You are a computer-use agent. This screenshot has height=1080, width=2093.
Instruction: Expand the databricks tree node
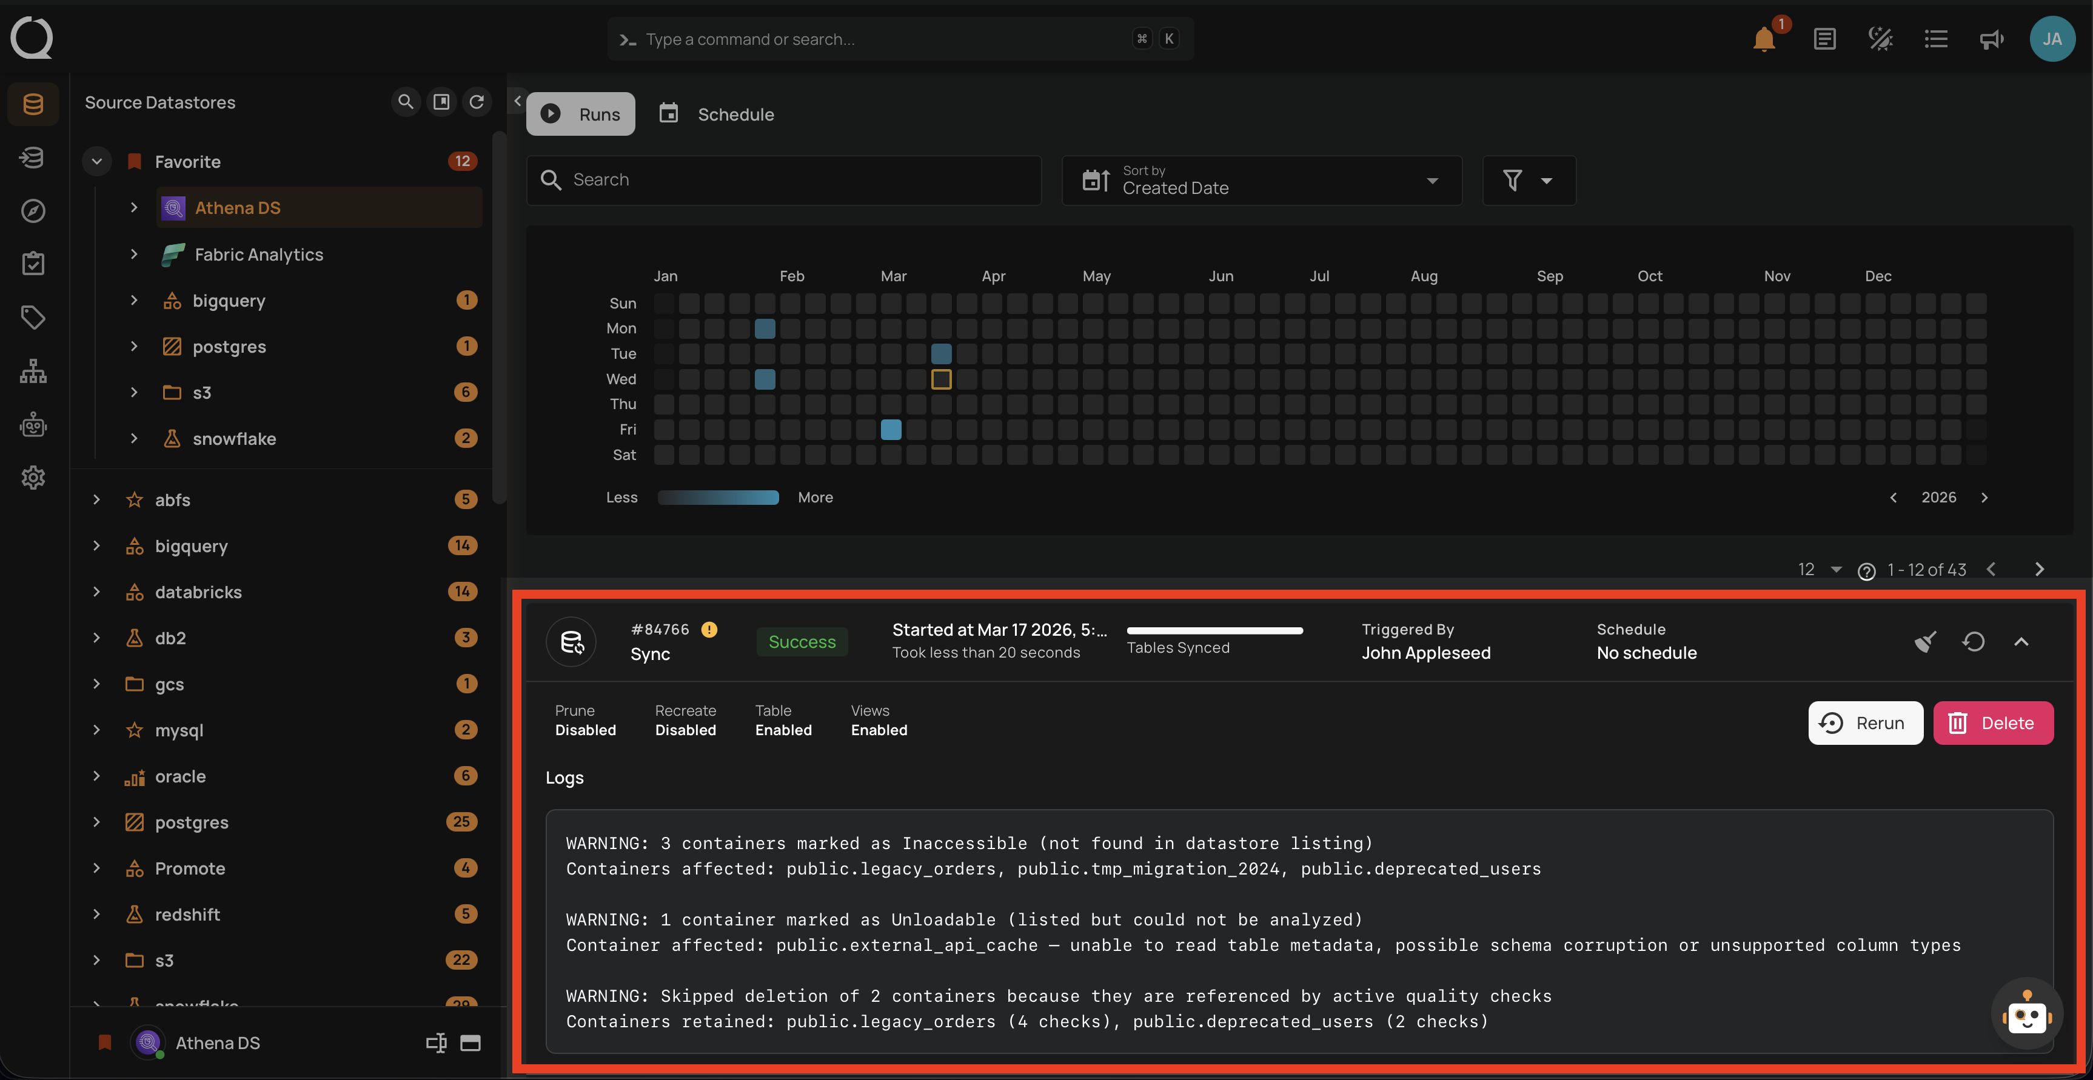pyautogui.click(x=96, y=592)
